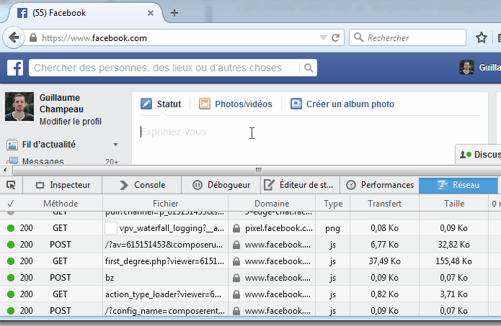Click the album photo icon
Viewport: 501px width, 326px height.
click(x=296, y=104)
